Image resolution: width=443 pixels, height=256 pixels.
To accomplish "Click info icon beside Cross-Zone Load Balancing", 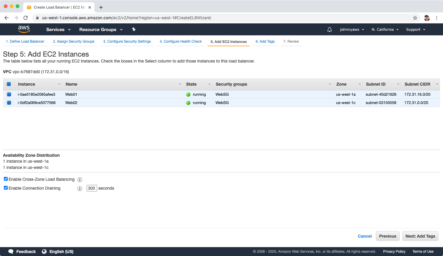I will 80,180.
